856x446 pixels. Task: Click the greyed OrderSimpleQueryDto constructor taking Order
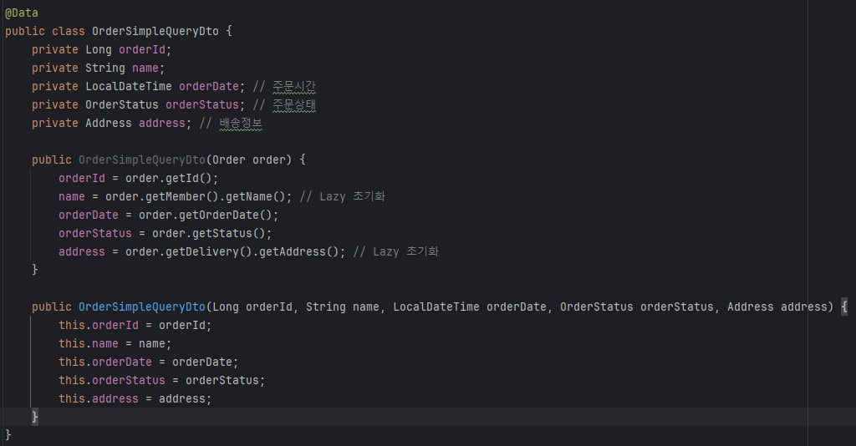(x=142, y=160)
